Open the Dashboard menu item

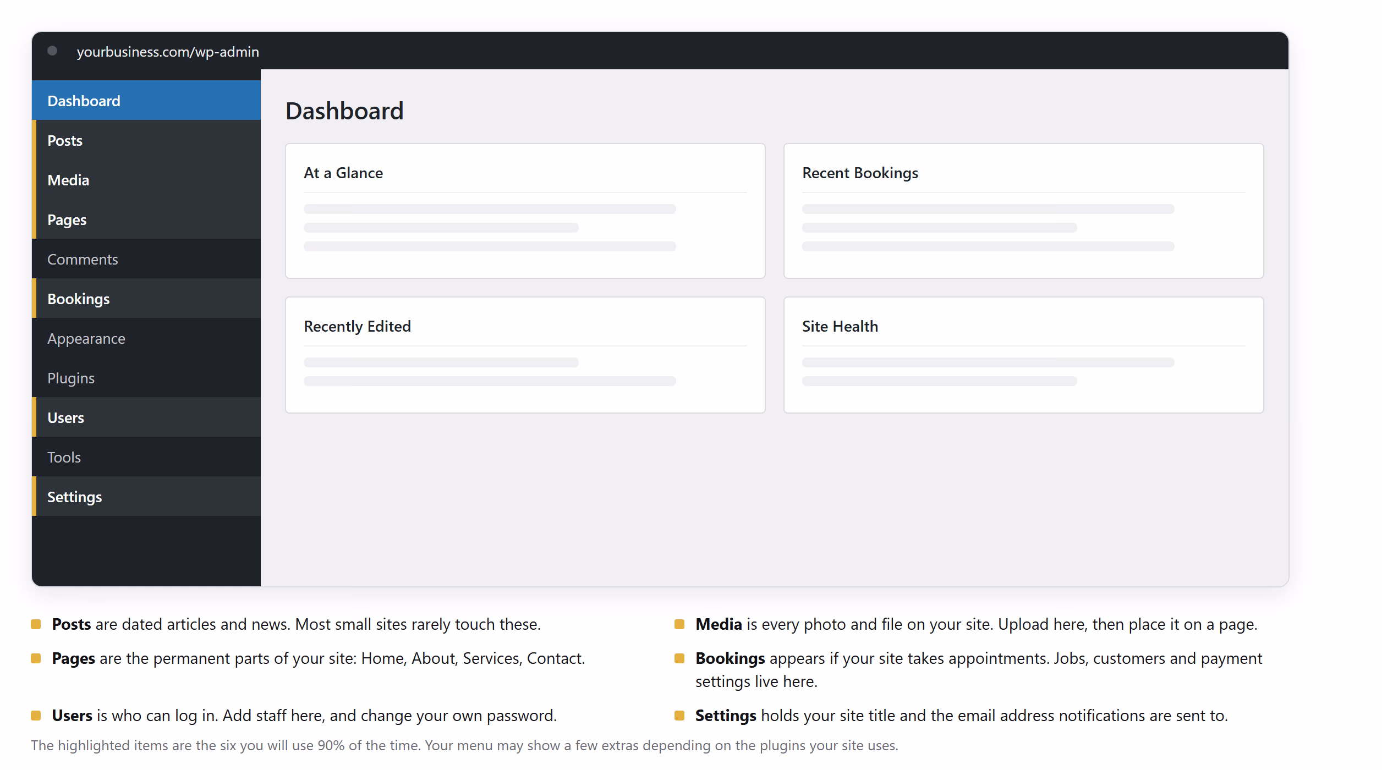146,101
